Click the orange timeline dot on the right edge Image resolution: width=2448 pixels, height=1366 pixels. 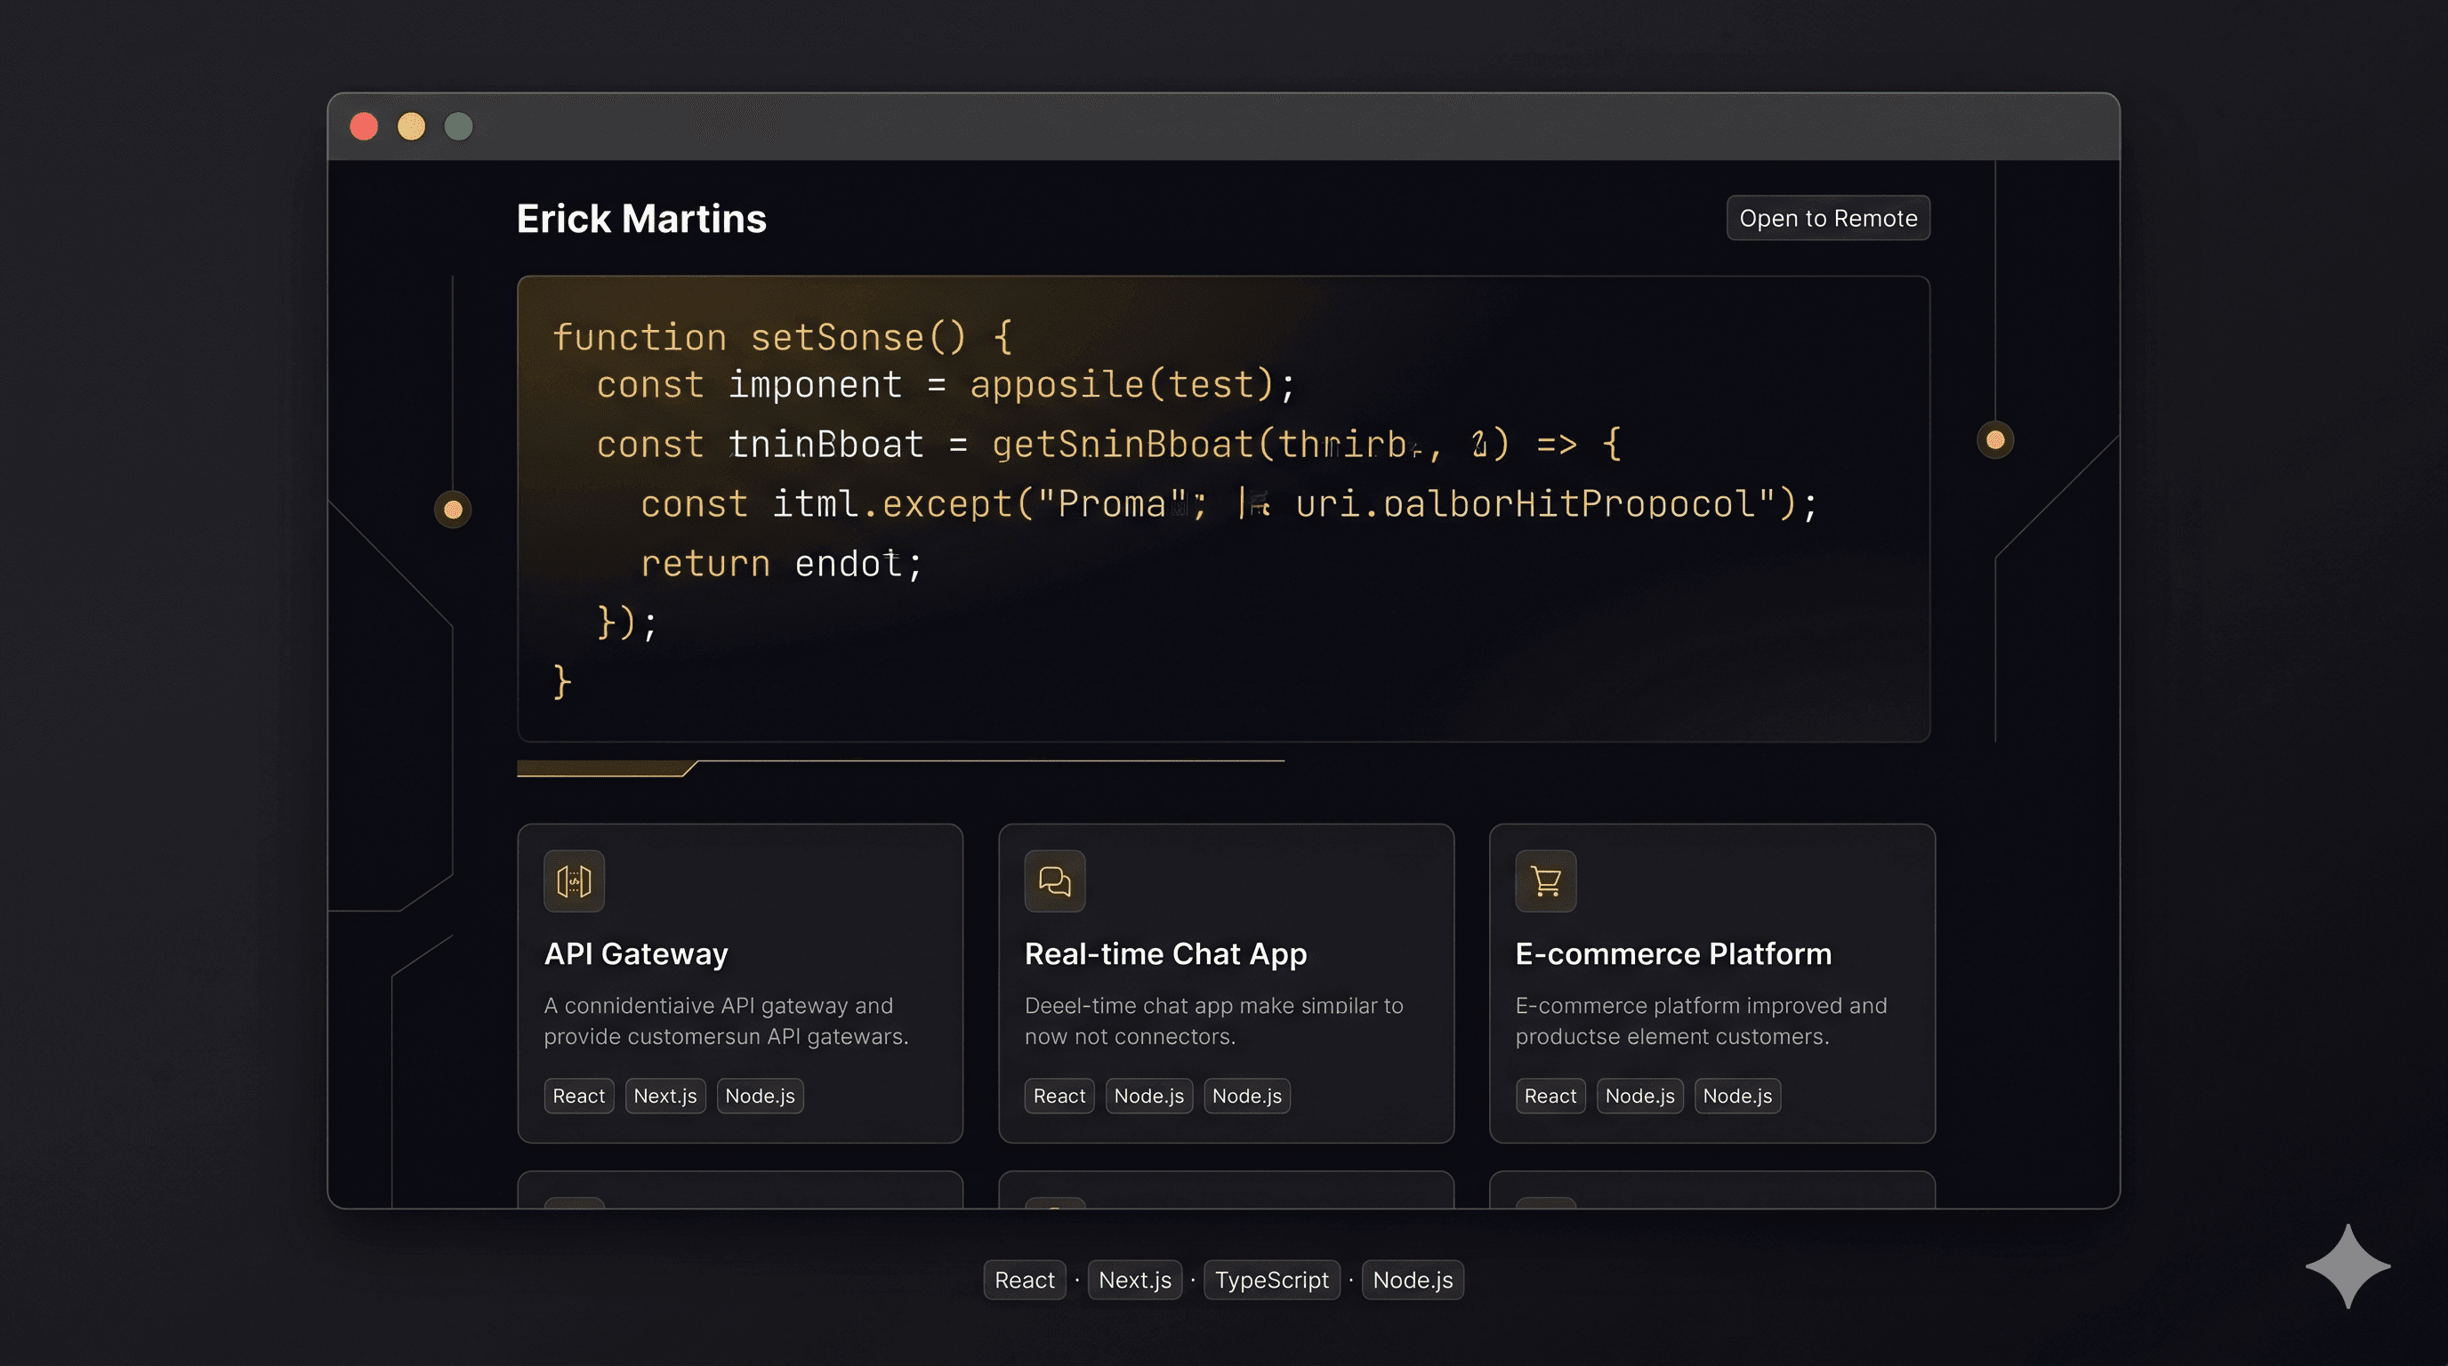click(x=1995, y=440)
